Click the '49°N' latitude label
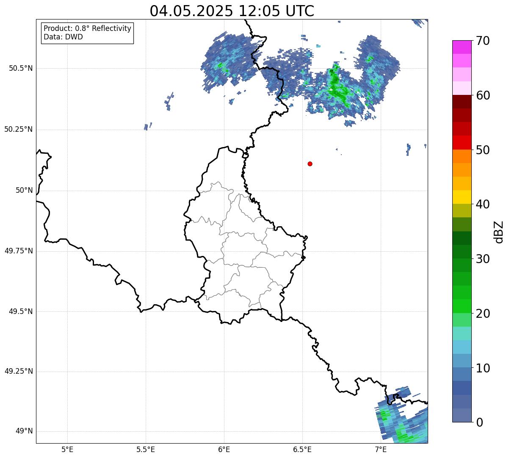Screen dimensions: 509x458 24,431
